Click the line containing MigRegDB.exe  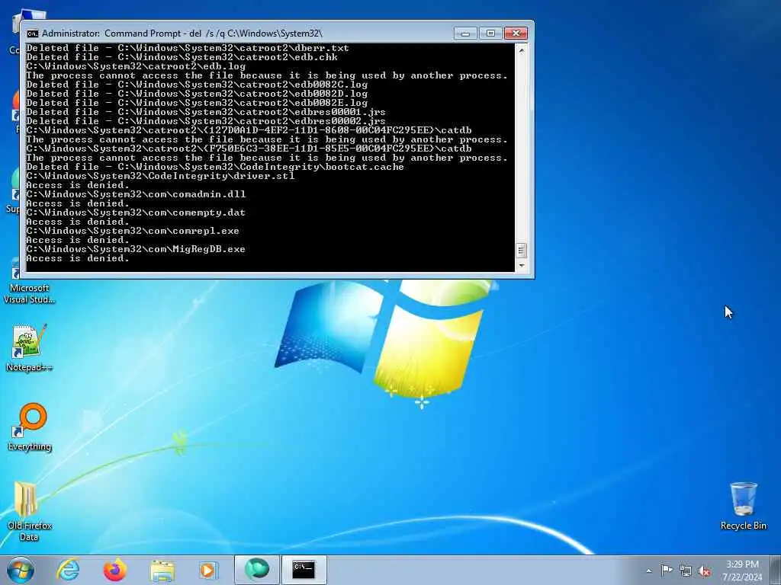136,249
